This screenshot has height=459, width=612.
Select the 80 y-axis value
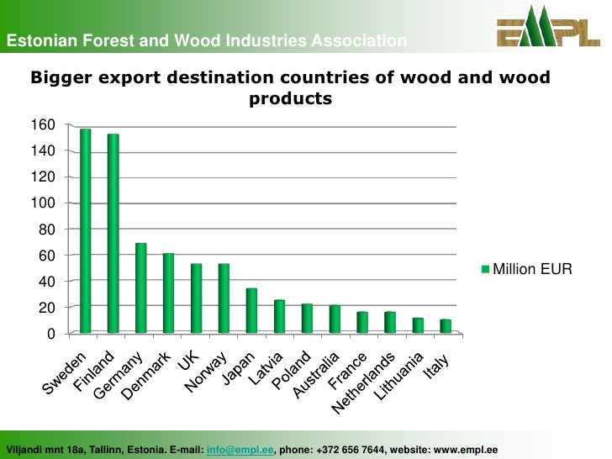coord(47,229)
